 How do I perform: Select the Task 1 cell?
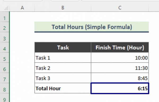point(63,57)
